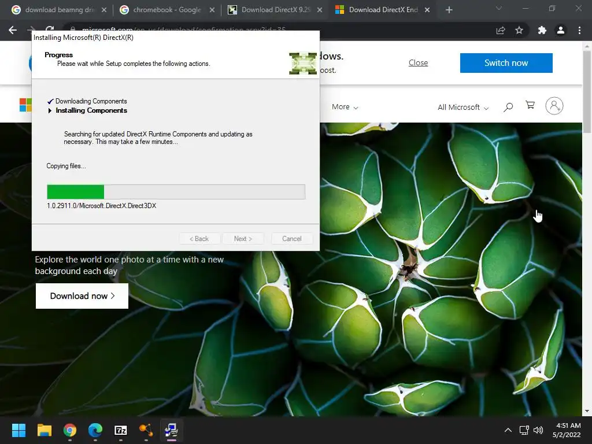Open 7-Zip from the taskbar
Screen dimensions: 592x444
point(121,430)
